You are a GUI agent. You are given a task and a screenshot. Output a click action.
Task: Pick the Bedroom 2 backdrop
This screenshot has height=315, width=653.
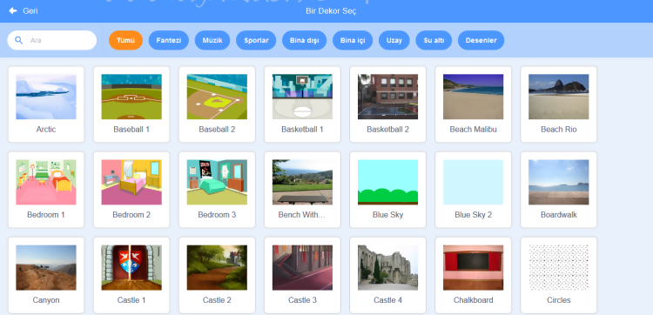pos(131,190)
